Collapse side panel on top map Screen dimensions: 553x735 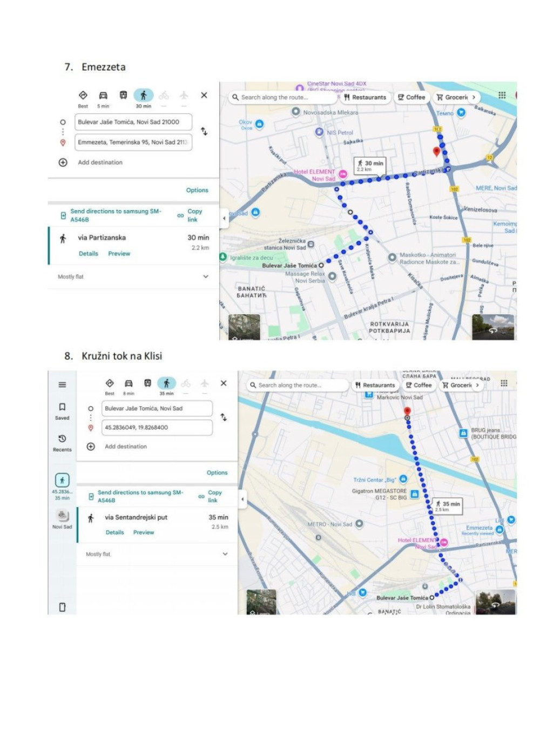pos(224,218)
